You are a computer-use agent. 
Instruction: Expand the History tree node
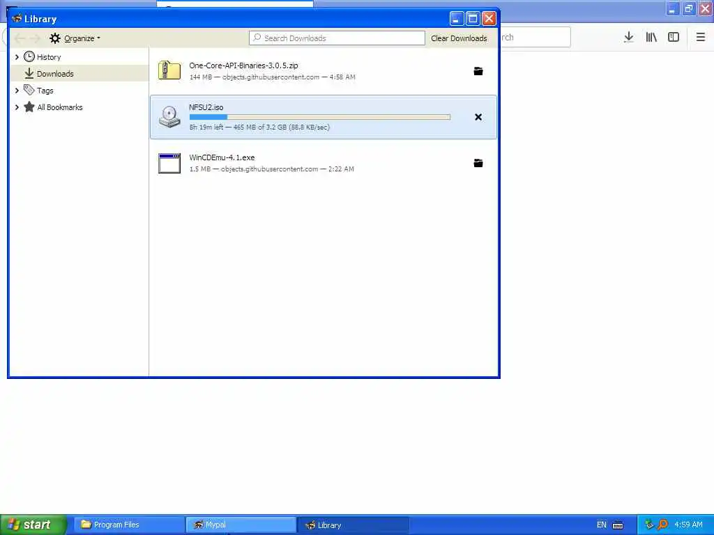click(17, 57)
